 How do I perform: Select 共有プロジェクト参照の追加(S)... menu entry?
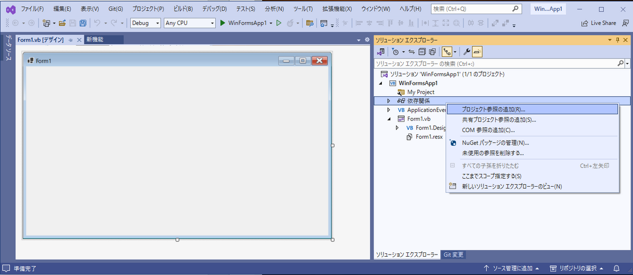click(x=532, y=119)
